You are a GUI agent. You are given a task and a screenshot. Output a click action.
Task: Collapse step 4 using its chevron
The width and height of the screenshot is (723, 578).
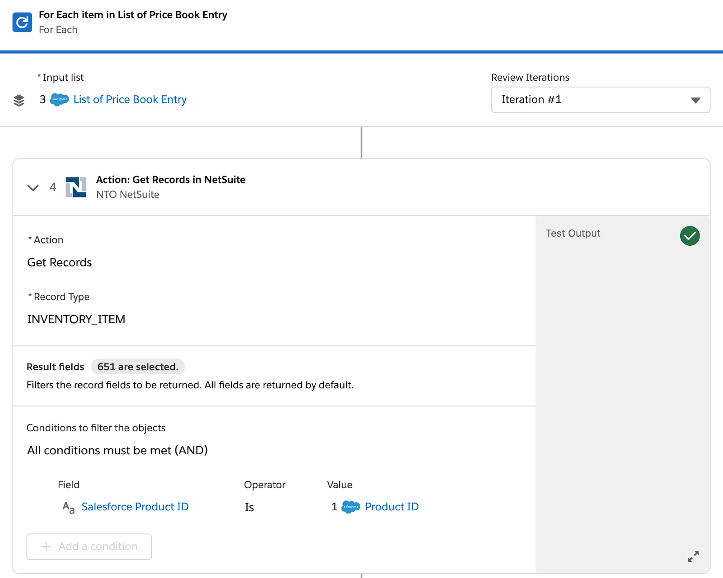33,187
